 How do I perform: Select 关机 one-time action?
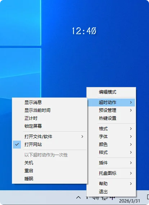pyautogui.click(x=50, y=163)
